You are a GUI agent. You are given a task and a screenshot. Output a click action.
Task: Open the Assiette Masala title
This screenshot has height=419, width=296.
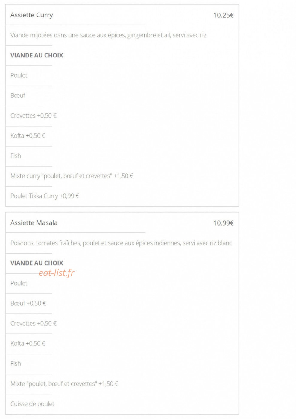click(34, 223)
